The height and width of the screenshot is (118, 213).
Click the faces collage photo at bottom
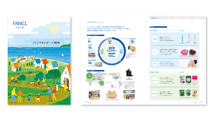129,94
